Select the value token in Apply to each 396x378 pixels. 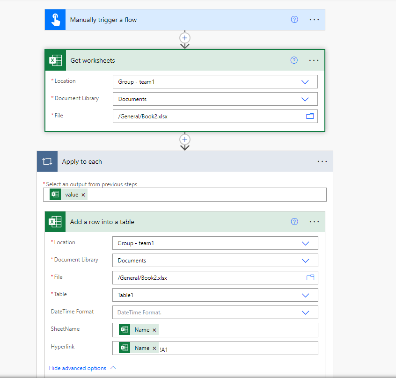68,195
